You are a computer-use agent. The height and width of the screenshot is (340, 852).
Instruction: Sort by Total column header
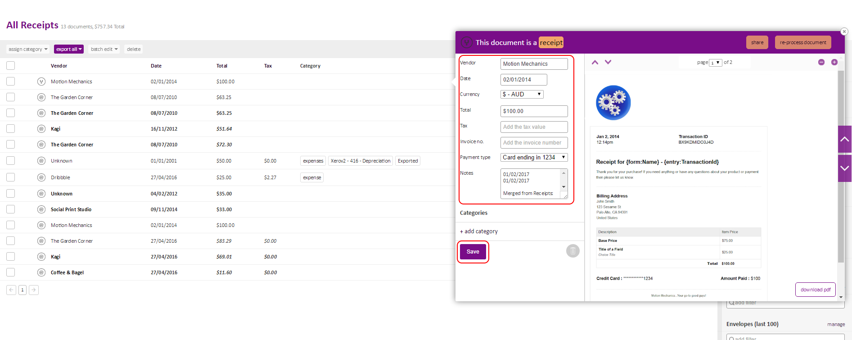pos(222,66)
